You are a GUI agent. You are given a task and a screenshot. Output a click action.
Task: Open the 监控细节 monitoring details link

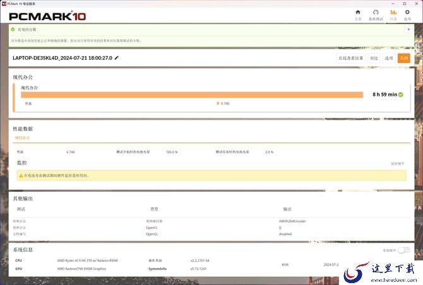point(397,163)
